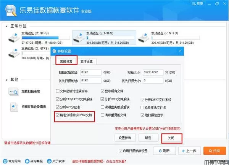Image resolution: width=229 pixels, height=165 pixels.
Task: Click the 加载扫描进度 label
Action: click(31, 91)
